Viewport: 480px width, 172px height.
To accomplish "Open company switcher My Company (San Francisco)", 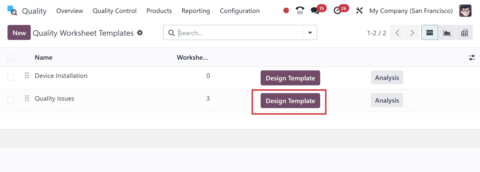I will pos(411,11).
